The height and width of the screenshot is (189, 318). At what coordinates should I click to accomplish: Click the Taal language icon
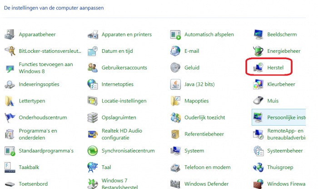(x=93, y=168)
